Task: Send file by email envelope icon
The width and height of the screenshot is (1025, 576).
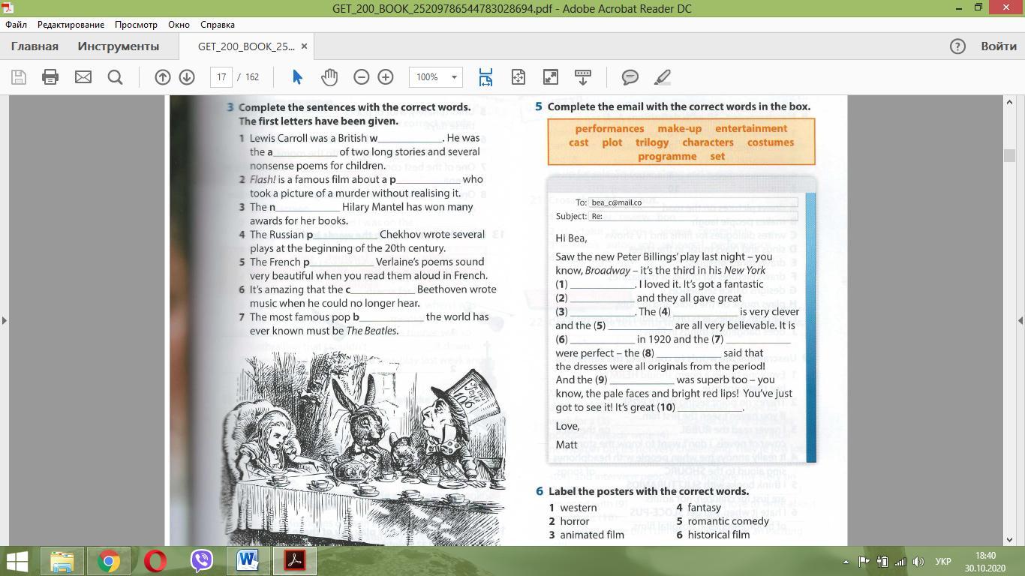Action: click(x=83, y=77)
